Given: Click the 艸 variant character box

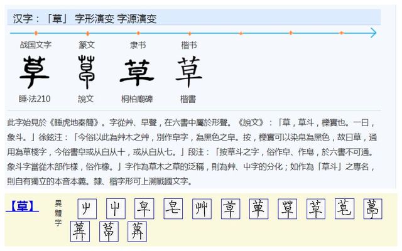Looking at the screenshot, I should click(x=201, y=208).
